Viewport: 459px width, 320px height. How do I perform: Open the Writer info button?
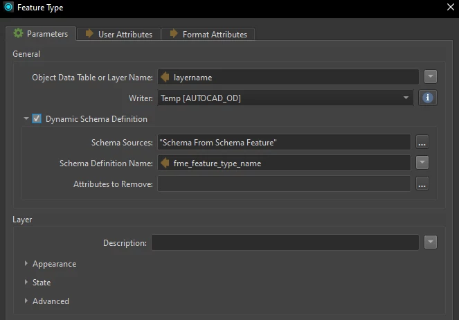[428, 98]
